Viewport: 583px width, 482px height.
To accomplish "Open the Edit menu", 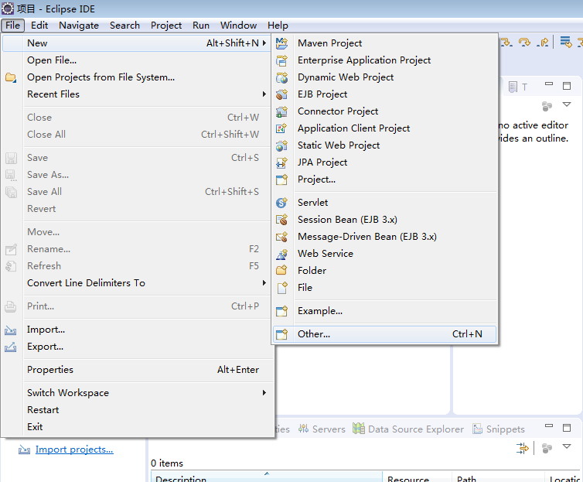I will click(39, 26).
